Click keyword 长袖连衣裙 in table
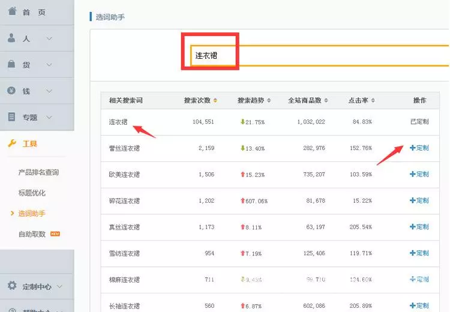 [124, 306]
